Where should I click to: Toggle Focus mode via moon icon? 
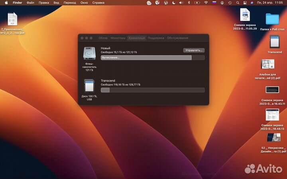(x=174, y=2)
